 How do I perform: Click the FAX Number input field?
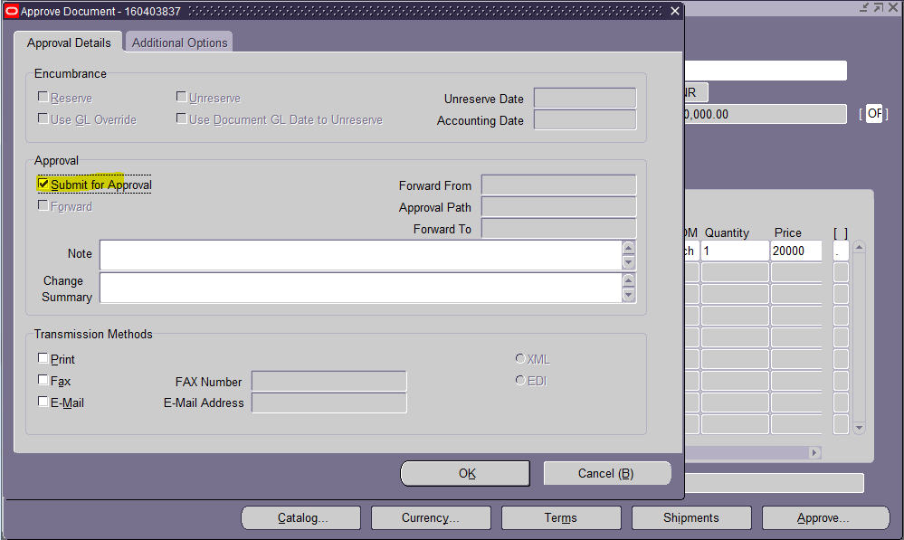(328, 381)
